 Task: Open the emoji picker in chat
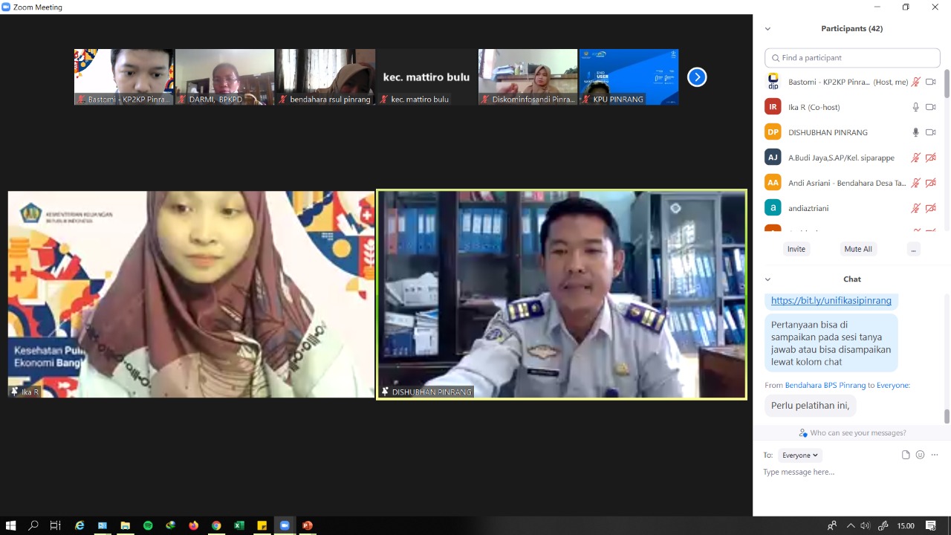[920, 455]
